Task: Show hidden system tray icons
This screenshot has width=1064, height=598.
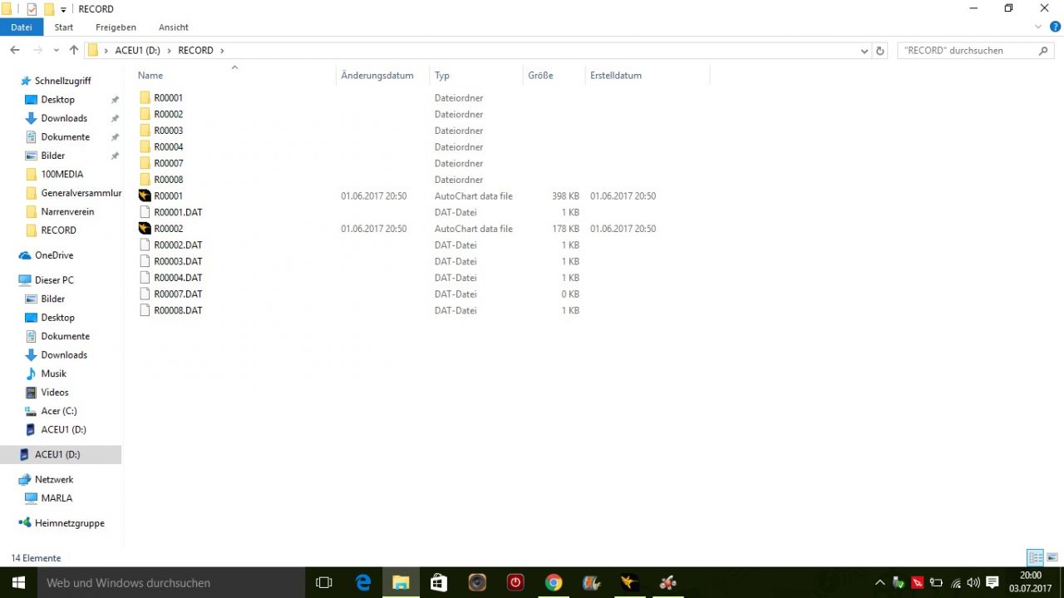Action: point(880,582)
